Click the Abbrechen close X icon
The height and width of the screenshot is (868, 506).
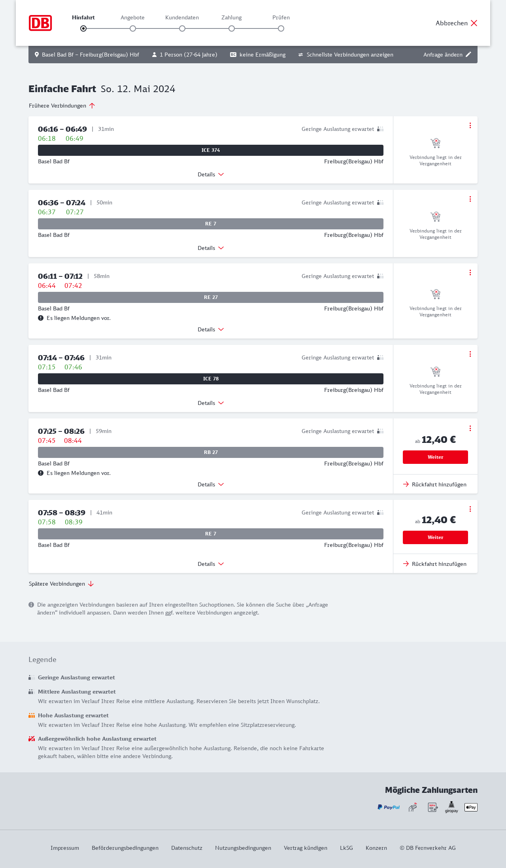pyautogui.click(x=474, y=23)
